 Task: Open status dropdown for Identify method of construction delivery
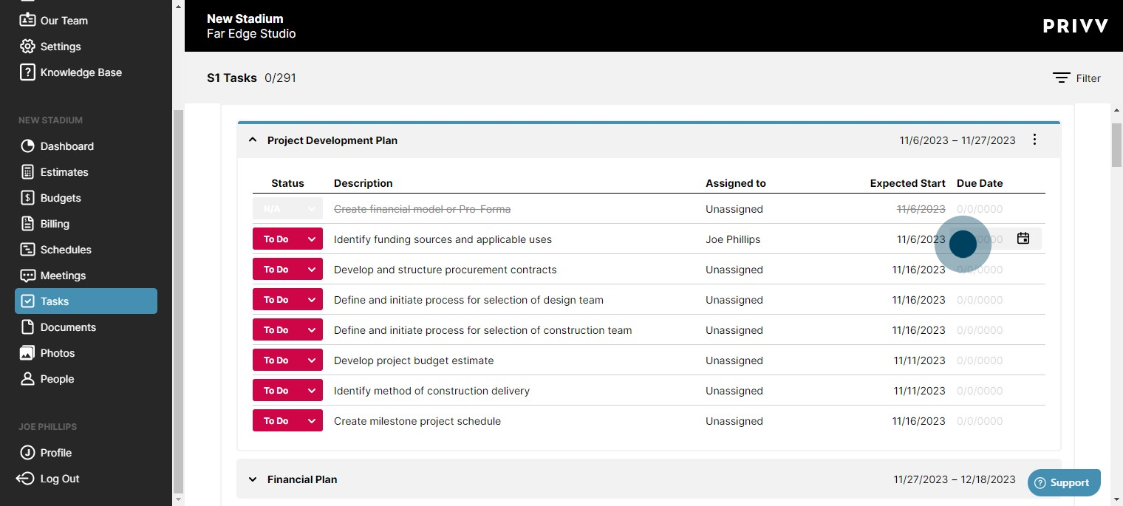coord(287,391)
